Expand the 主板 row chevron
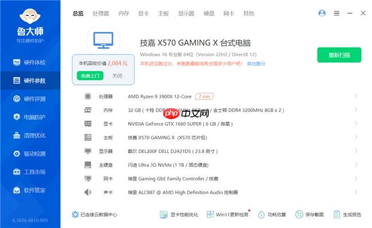This screenshot has height=228, width=372. (x=355, y=137)
